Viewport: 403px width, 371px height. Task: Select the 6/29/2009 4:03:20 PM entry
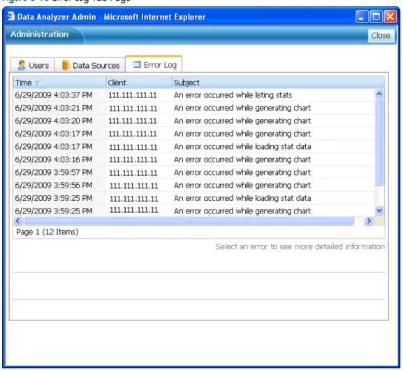click(x=193, y=121)
